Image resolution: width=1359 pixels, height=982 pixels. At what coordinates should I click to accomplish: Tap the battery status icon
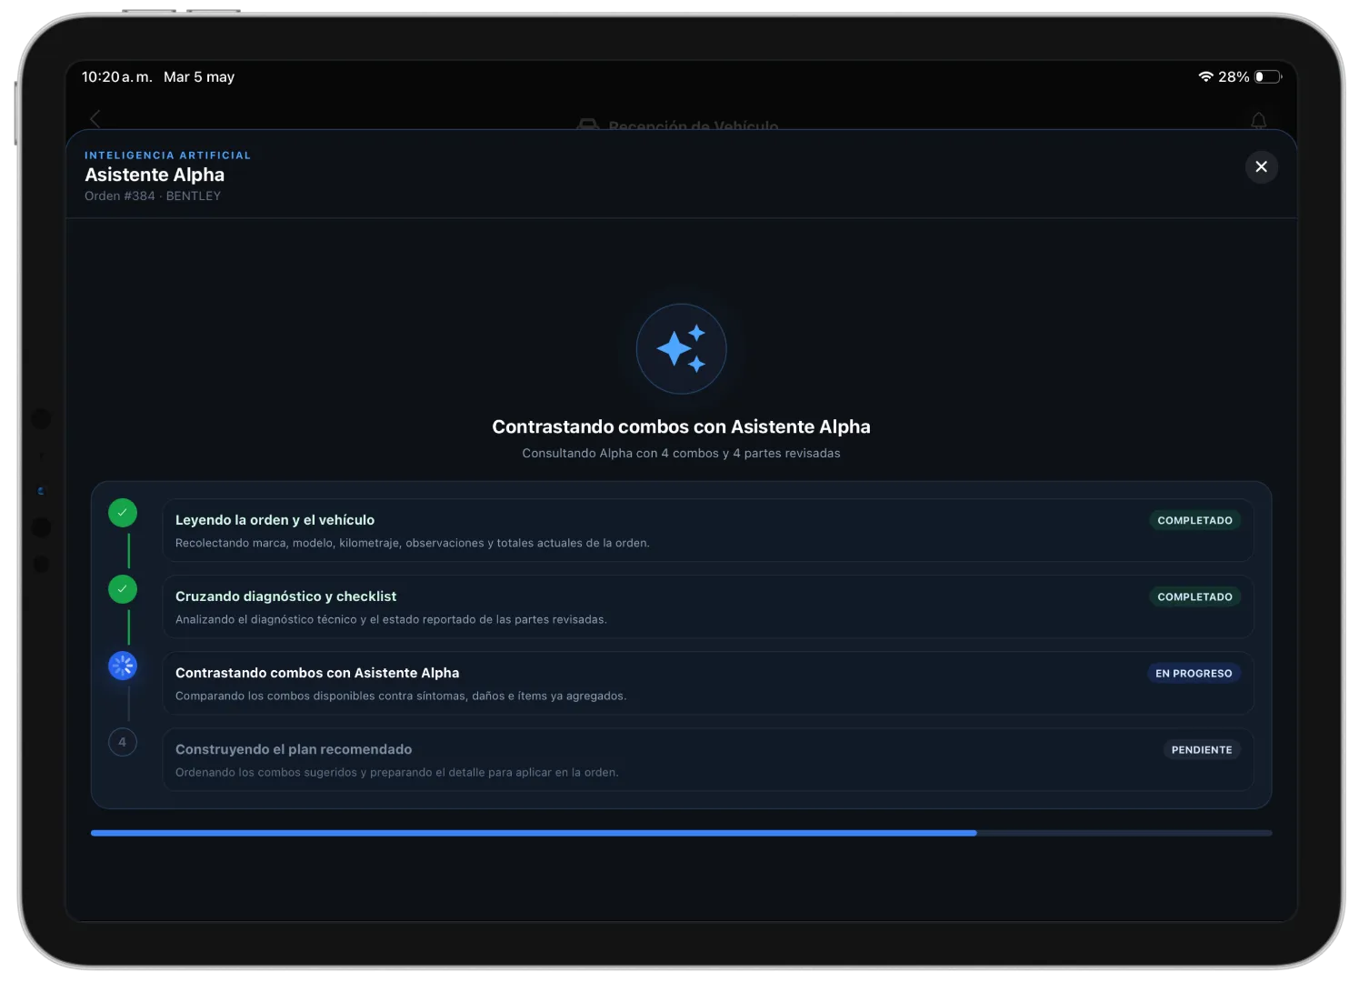[x=1268, y=77]
